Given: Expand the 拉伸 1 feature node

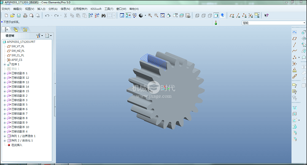Looking at the screenshot, I should (x=5, y=64).
